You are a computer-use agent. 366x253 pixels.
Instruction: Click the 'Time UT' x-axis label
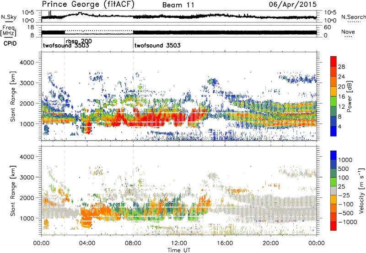click(179, 250)
